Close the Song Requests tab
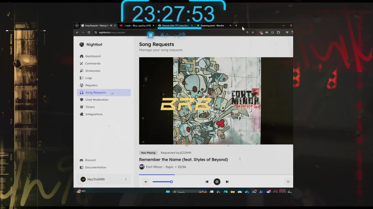Screen dimensions: 373x209 tap(115, 26)
